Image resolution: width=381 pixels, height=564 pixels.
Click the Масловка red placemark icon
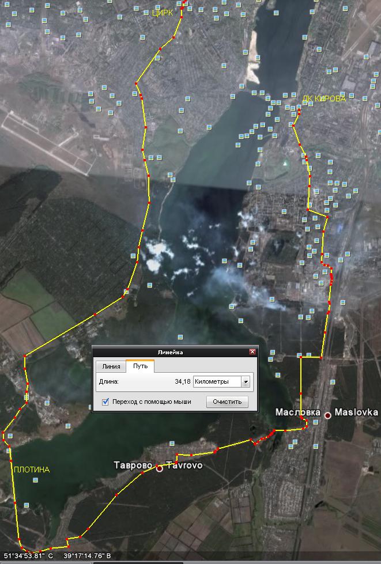tap(328, 415)
